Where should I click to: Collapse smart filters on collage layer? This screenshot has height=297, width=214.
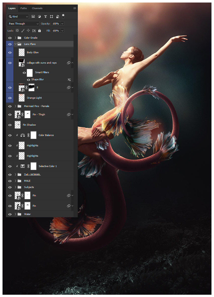[x=72, y=63]
